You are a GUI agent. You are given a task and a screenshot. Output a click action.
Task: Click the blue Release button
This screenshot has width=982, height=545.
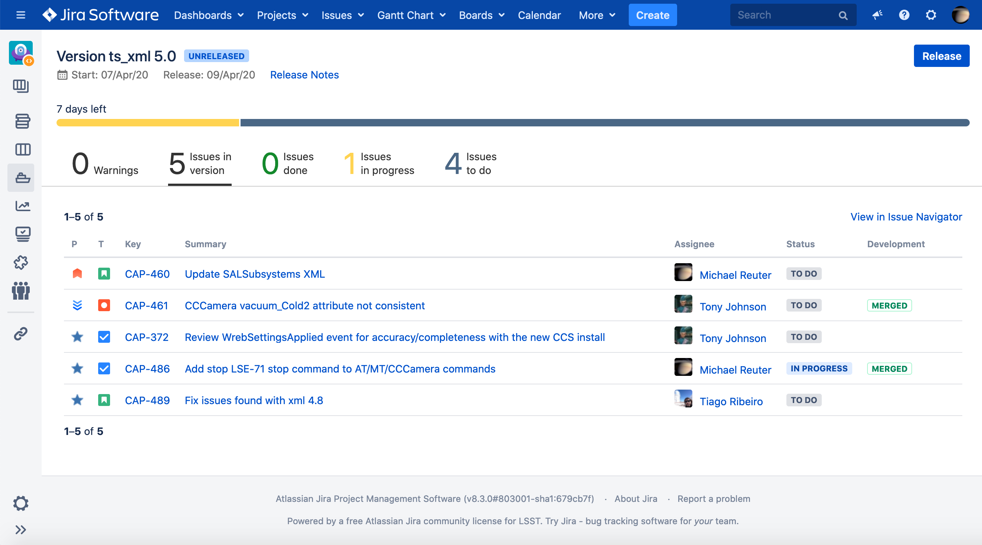pos(941,56)
